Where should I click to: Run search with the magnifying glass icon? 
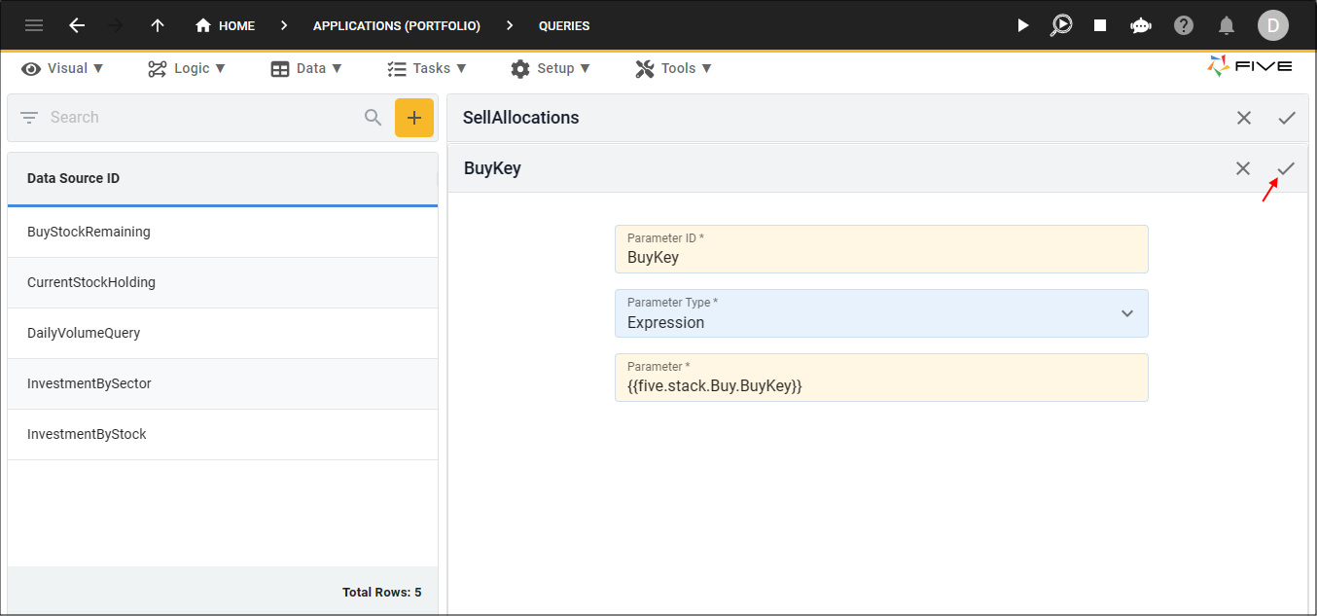point(374,118)
